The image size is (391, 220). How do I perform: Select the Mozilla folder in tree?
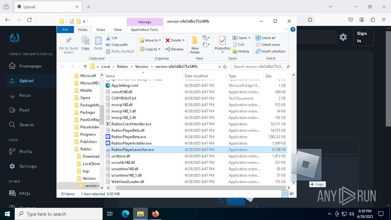pyautogui.click(x=86, y=90)
